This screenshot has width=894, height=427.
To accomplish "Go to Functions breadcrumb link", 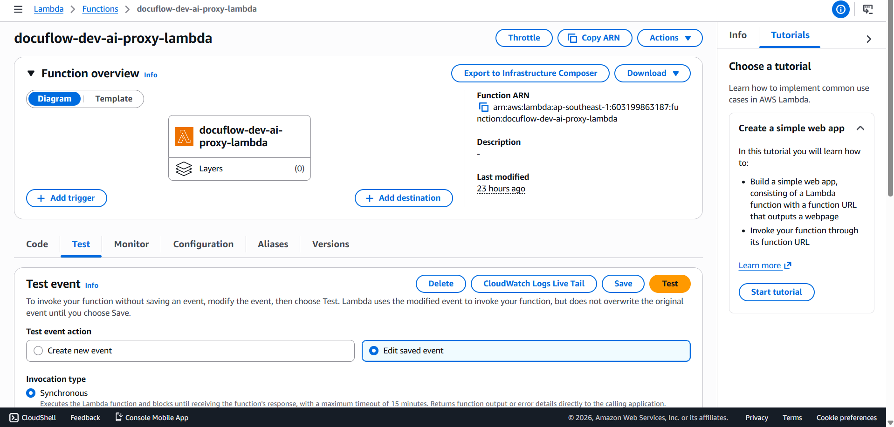I will [100, 9].
